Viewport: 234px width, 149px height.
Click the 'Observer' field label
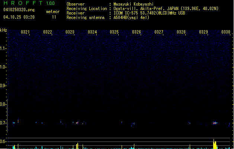(76, 4)
